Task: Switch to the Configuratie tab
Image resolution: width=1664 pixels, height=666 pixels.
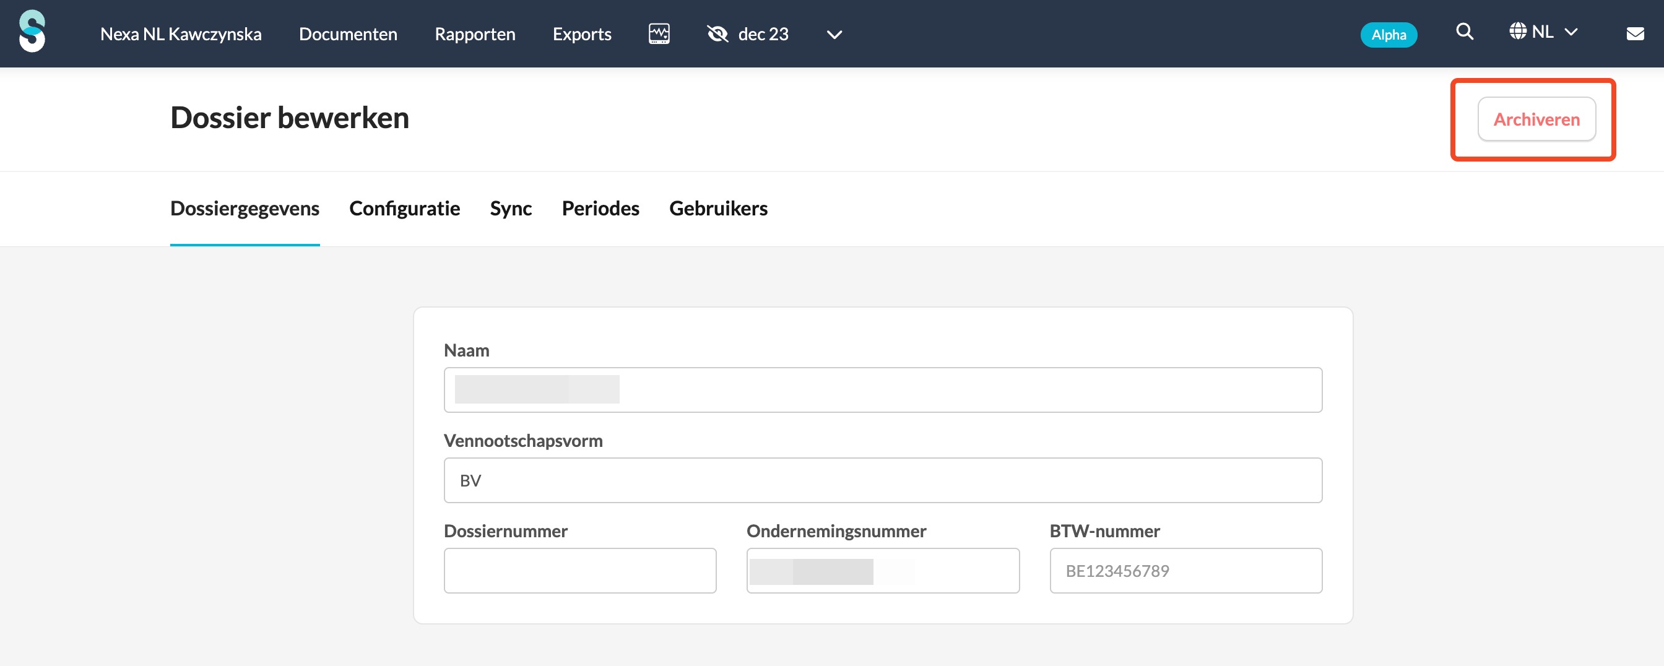Action: (404, 209)
